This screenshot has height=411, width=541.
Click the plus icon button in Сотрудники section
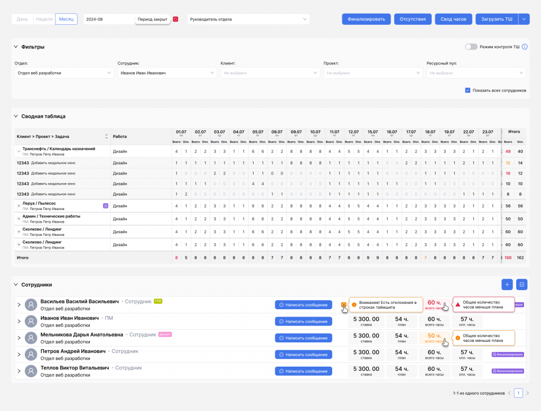pos(507,284)
